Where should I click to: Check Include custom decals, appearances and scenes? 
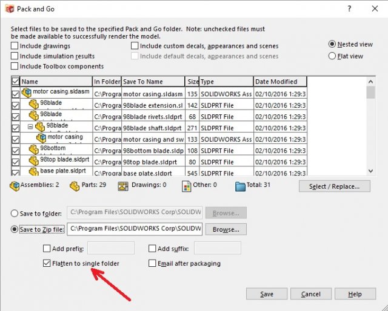[135, 46]
